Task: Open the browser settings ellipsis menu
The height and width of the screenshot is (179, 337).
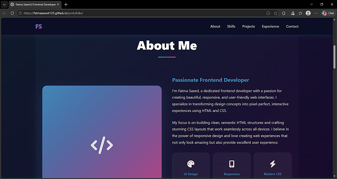Action: tap(316, 13)
